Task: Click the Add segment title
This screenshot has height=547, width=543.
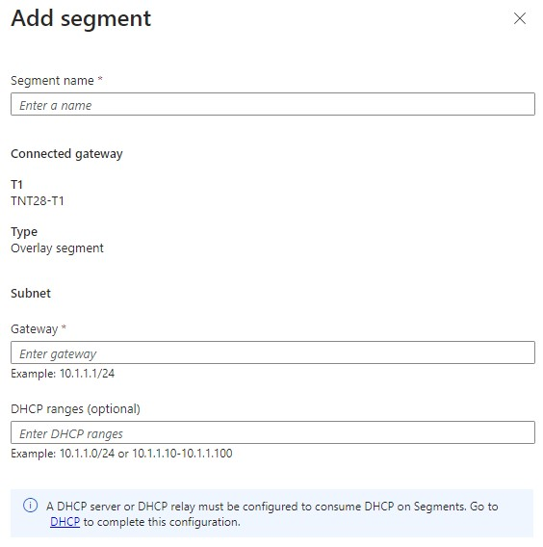Action: pyautogui.click(x=81, y=18)
